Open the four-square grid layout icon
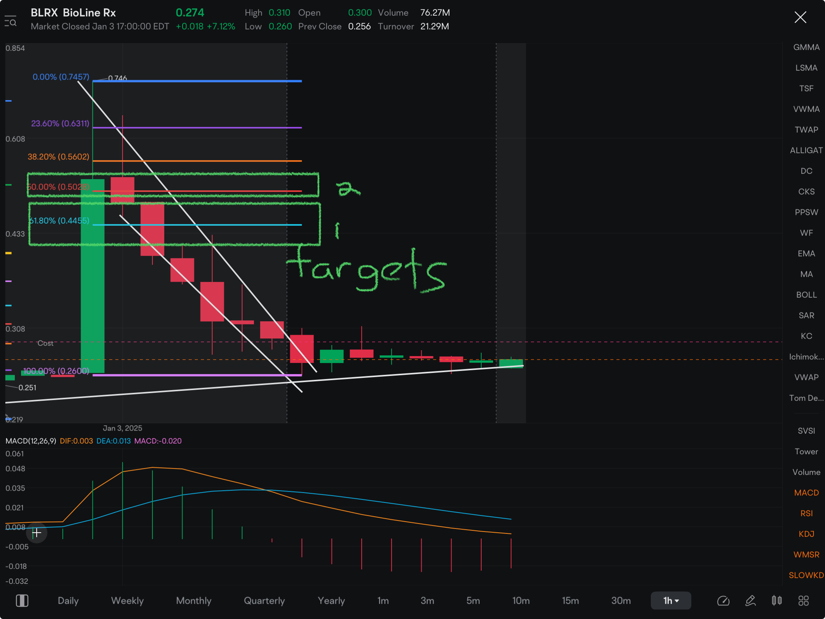Image resolution: width=825 pixels, height=619 pixels. [x=804, y=601]
